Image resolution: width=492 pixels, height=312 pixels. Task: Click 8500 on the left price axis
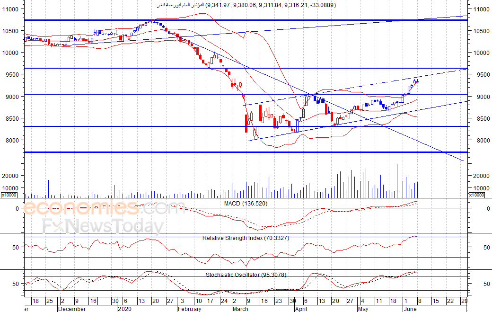(12, 119)
